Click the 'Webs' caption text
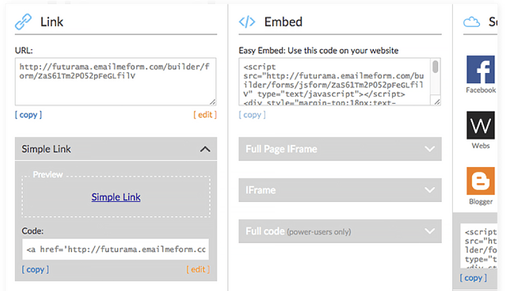The height and width of the screenshot is (291, 505). (x=480, y=146)
